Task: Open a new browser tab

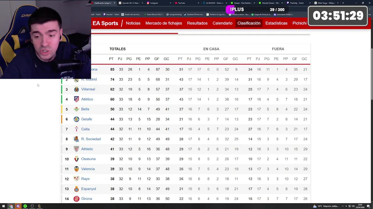Action: click(343, 3)
